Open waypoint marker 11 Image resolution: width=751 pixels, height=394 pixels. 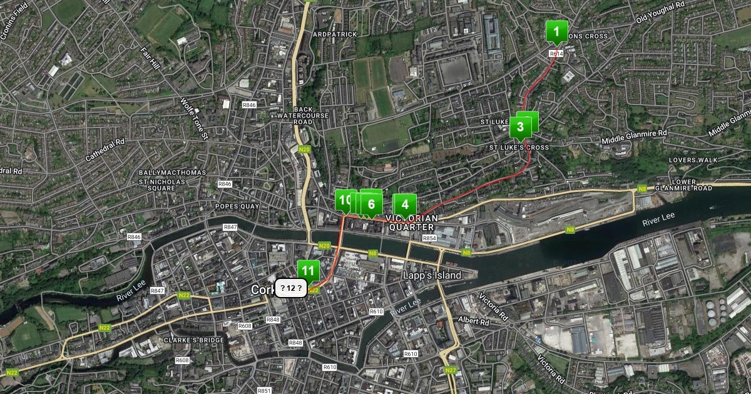[x=308, y=271]
